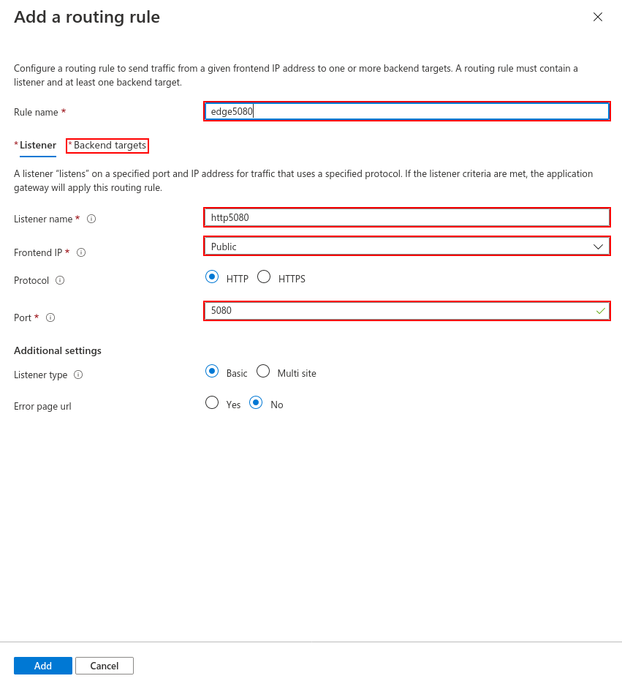Viewport: 622px width, 684px height.
Task: Click the info icon next to Listener name
Action: click(x=91, y=219)
